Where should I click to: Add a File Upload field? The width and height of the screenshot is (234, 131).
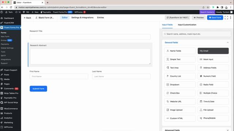[213, 110]
